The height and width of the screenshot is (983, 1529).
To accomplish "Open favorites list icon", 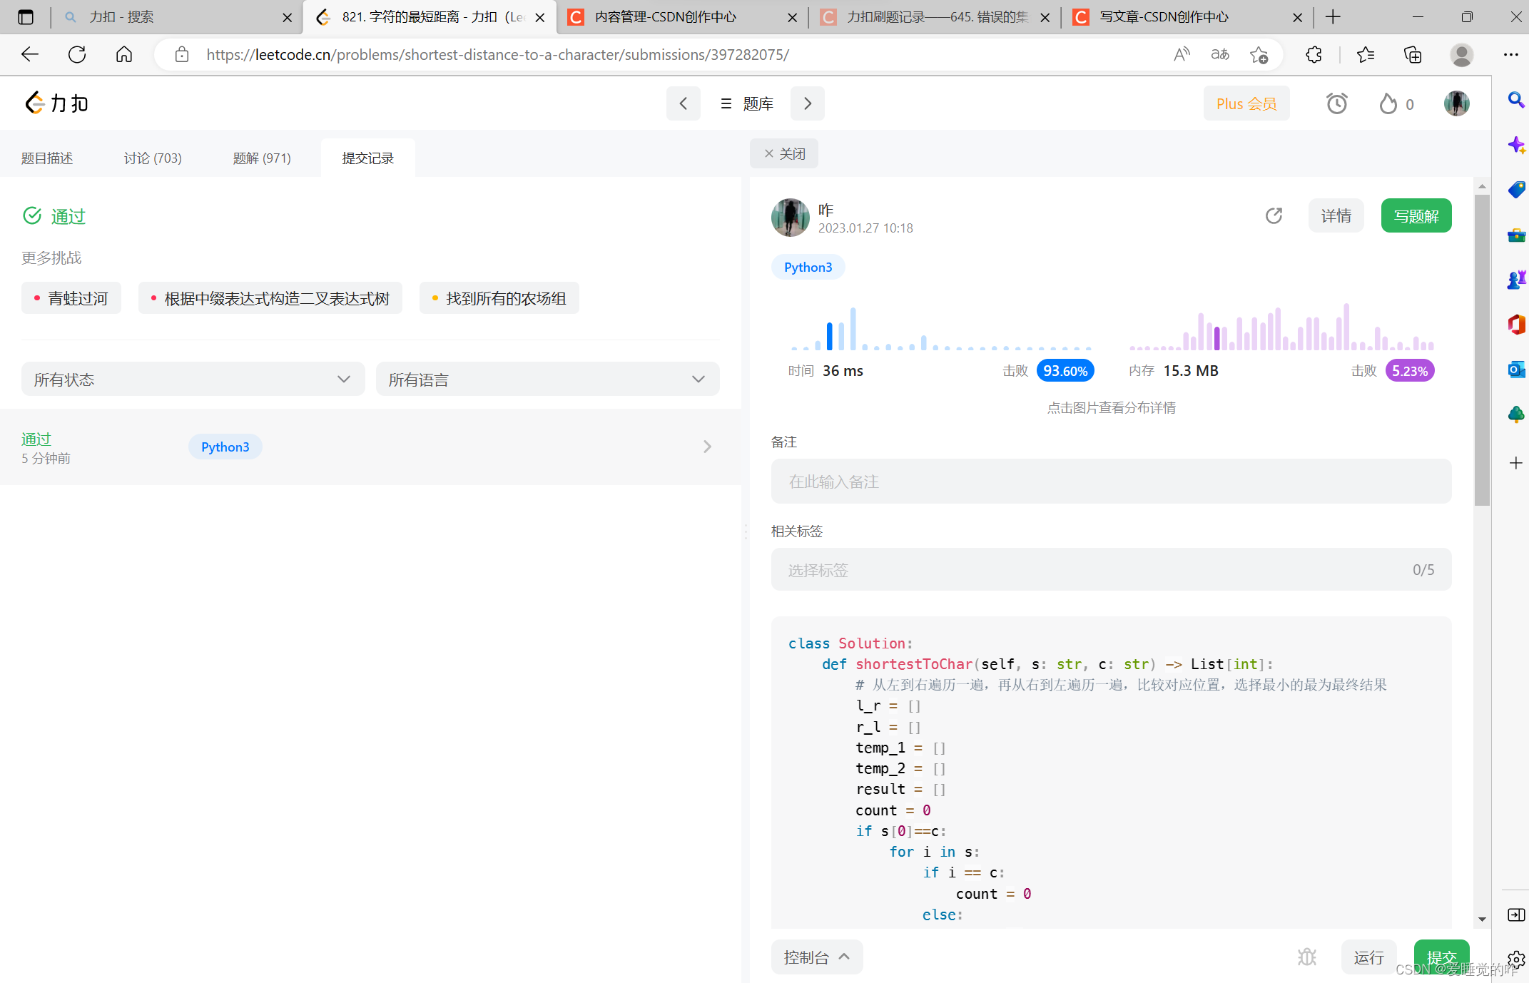I will pos(1366,54).
